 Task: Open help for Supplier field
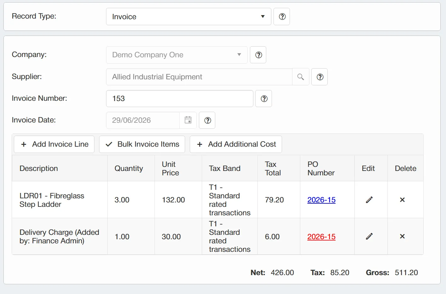(x=319, y=77)
